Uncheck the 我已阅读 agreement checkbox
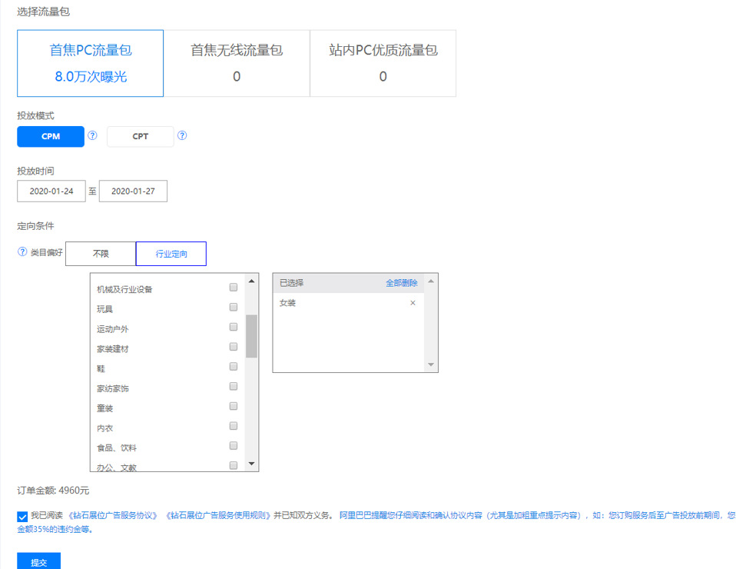 [22, 517]
